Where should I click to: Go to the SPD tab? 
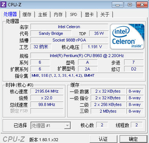(74, 14)
